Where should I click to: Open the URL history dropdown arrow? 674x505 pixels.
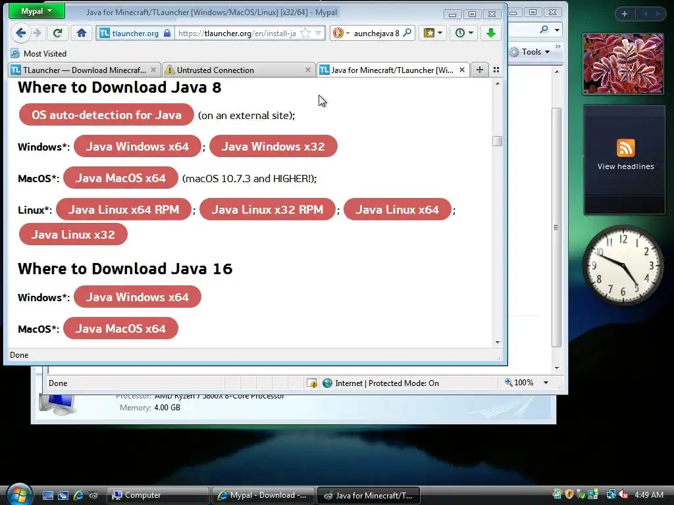point(318,33)
